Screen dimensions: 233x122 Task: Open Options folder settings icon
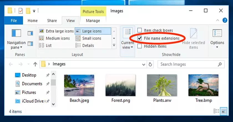coord(217,33)
